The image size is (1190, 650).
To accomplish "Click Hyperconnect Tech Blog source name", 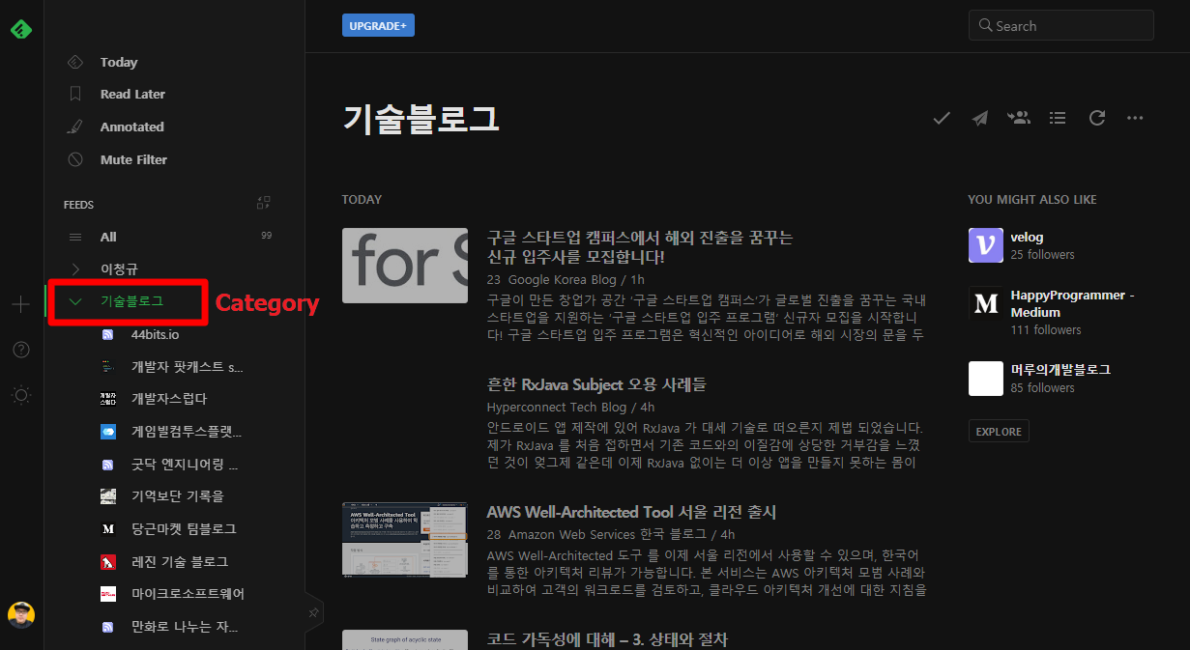I will (557, 407).
